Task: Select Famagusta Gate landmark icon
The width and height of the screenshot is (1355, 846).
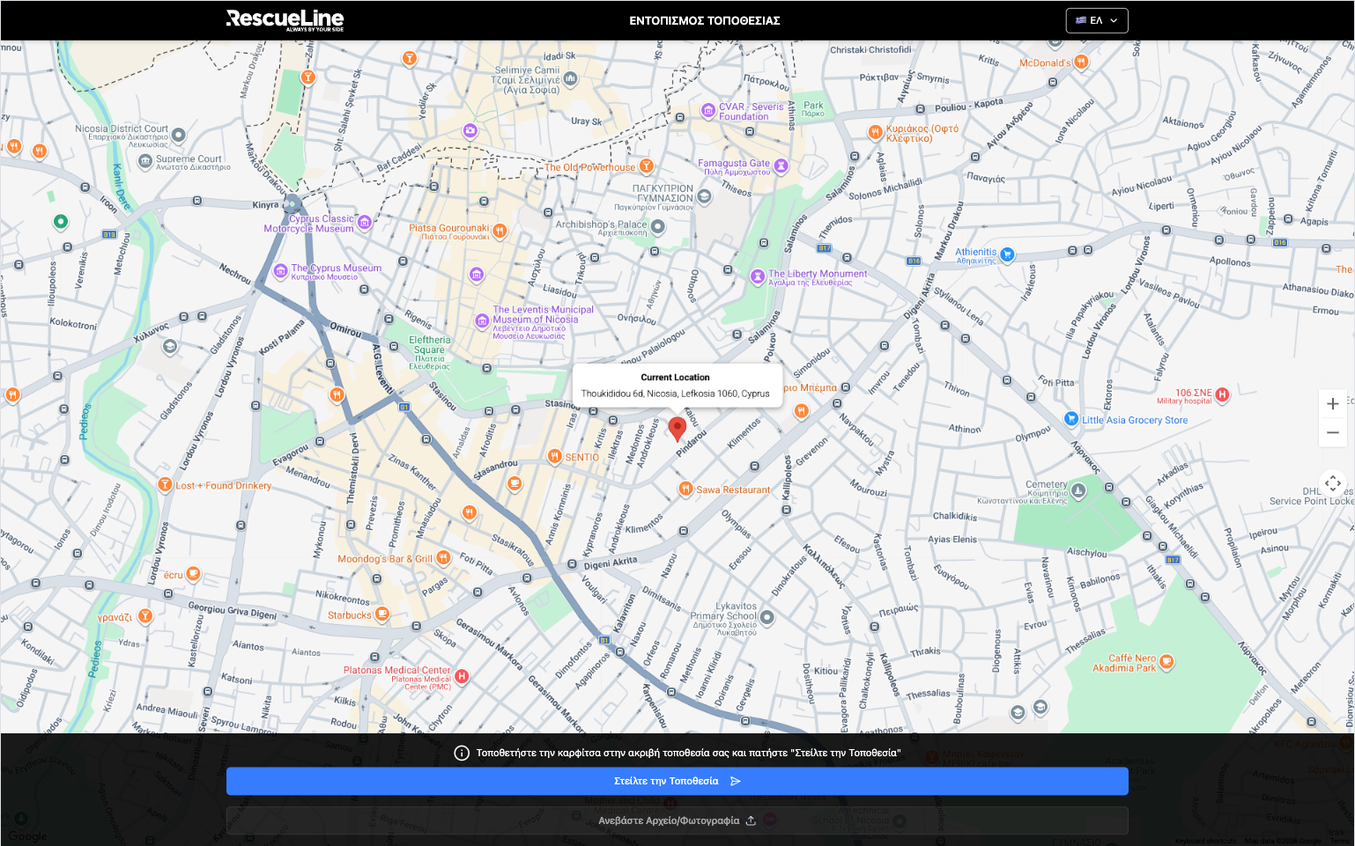Action: (781, 166)
